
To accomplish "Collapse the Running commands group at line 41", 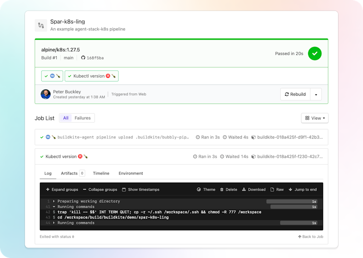I will click(54, 207).
